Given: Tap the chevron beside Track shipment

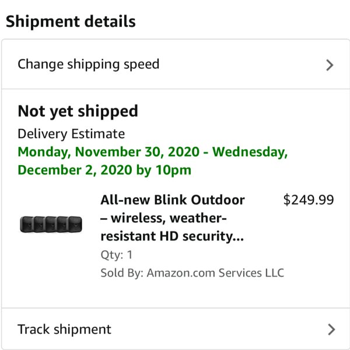Looking at the screenshot, I should click(331, 330).
